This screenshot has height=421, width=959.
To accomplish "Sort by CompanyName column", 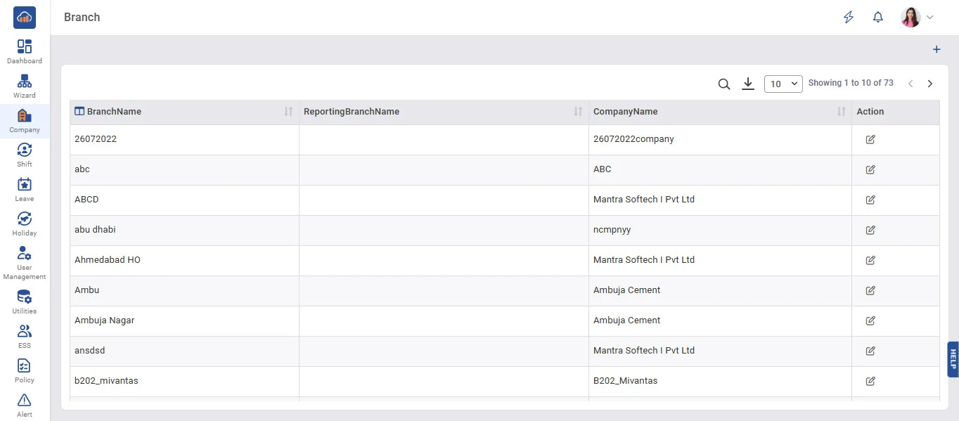I will 842,112.
